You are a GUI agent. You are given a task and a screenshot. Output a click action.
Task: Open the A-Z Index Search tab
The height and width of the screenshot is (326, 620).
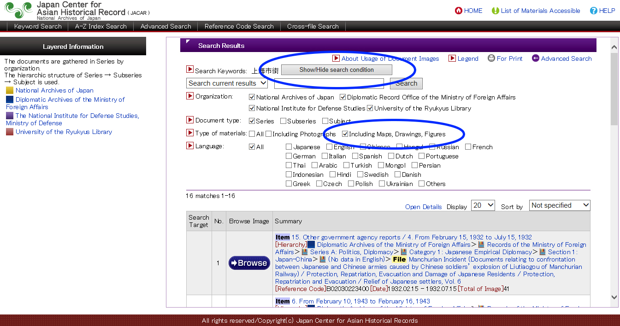click(x=101, y=26)
